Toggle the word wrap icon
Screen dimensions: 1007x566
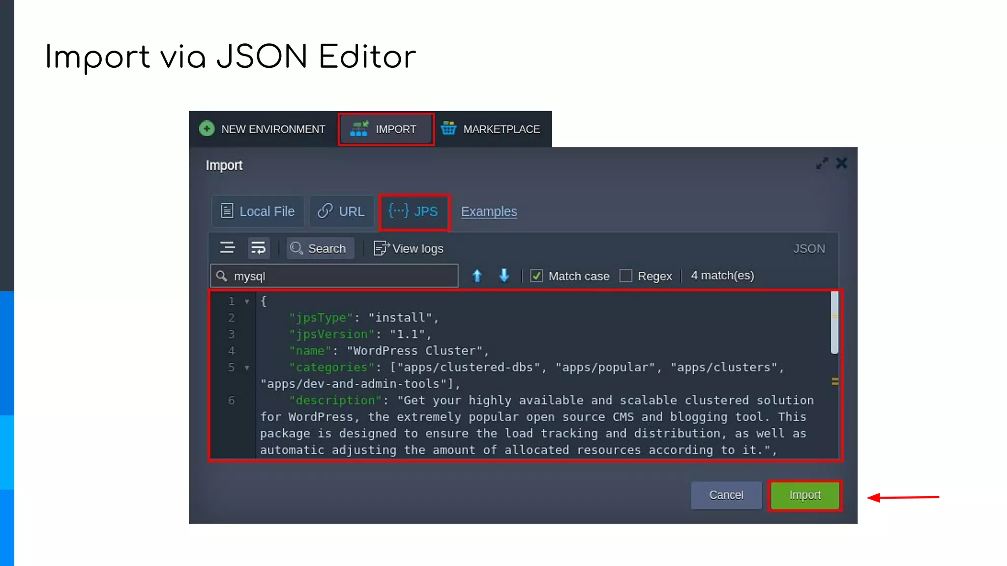pos(258,248)
